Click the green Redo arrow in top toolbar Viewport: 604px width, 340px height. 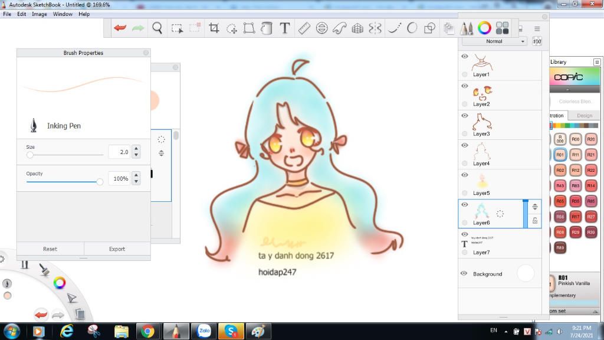138,28
